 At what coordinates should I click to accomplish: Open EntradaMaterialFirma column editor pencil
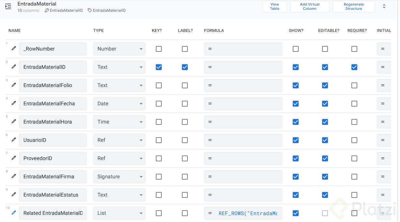(x=14, y=176)
